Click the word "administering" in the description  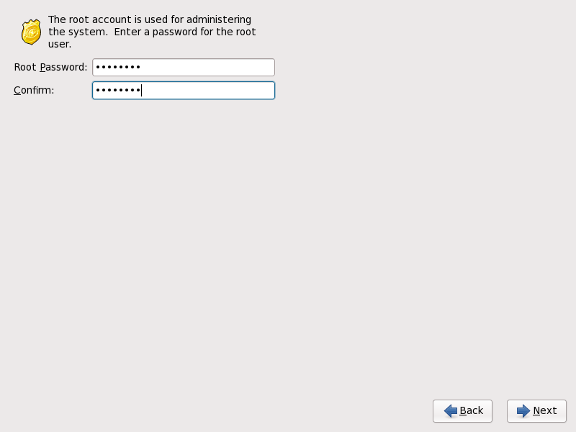click(x=219, y=20)
